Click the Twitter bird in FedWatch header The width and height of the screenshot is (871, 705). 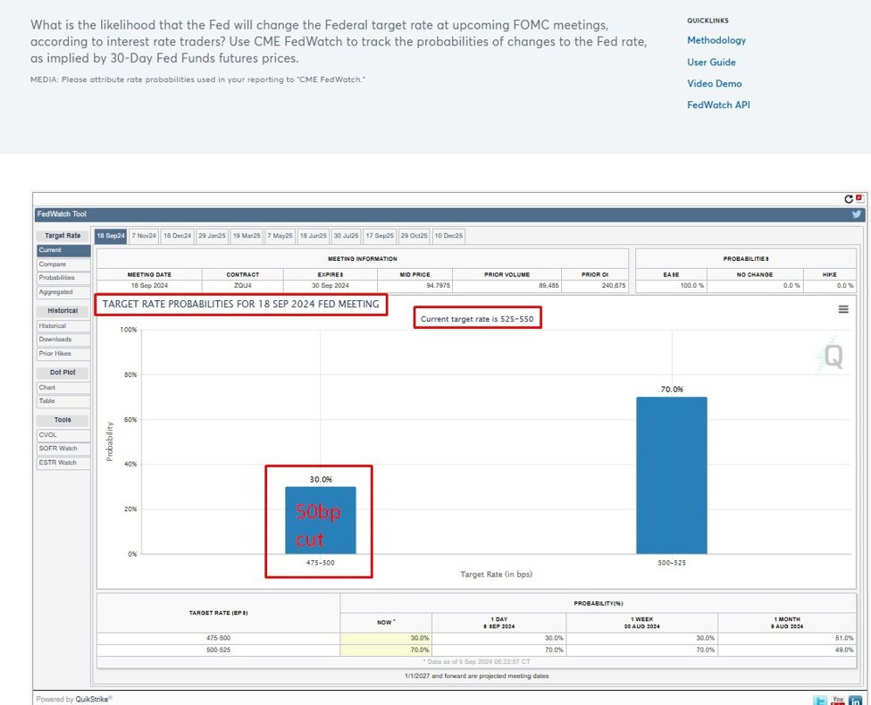pyautogui.click(x=857, y=214)
